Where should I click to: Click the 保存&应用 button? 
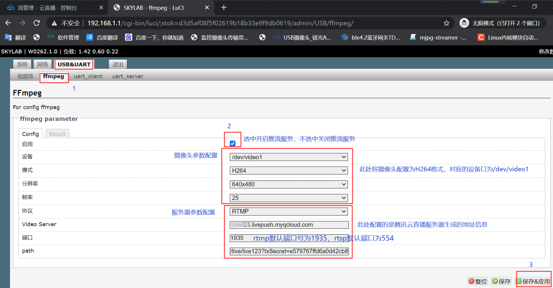tap(533, 281)
